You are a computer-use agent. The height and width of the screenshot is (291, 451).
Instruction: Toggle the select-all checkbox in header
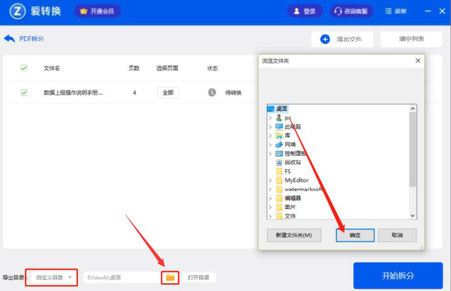(24, 68)
